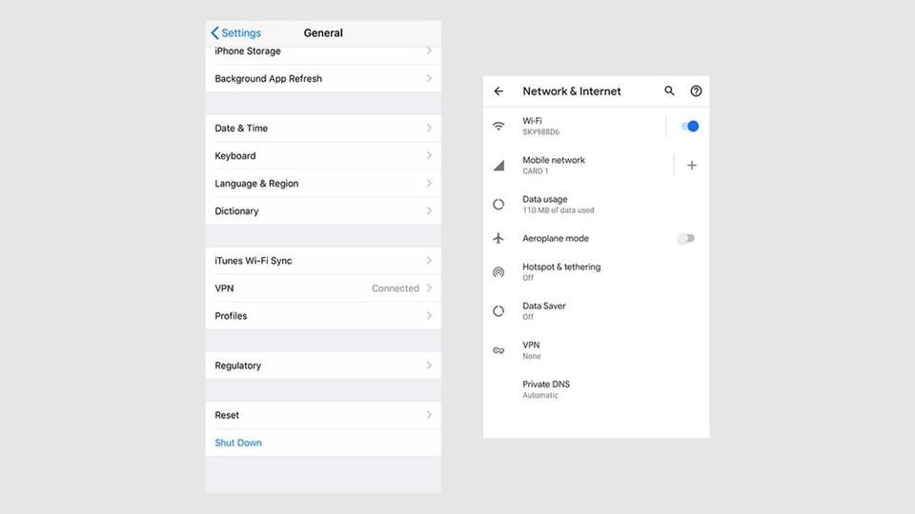Tap the back arrow in Network & Internet
Image resolution: width=915 pixels, height=514 pixels.
click(x=498, y=91)
